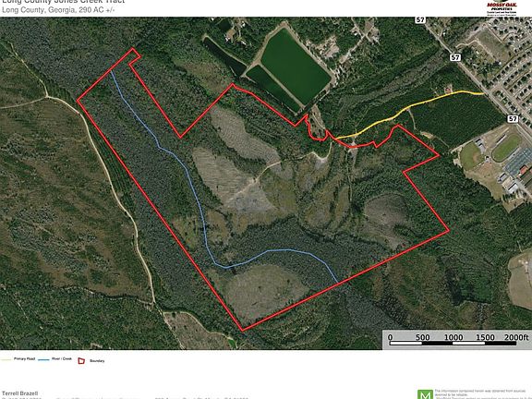This screenshot has height=399, width=532.
Task: Click the stadium oval field near highway 57
Action: [506, 149]
